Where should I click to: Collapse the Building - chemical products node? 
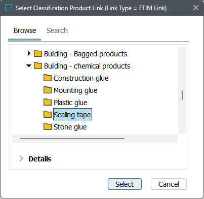point(29,66)
